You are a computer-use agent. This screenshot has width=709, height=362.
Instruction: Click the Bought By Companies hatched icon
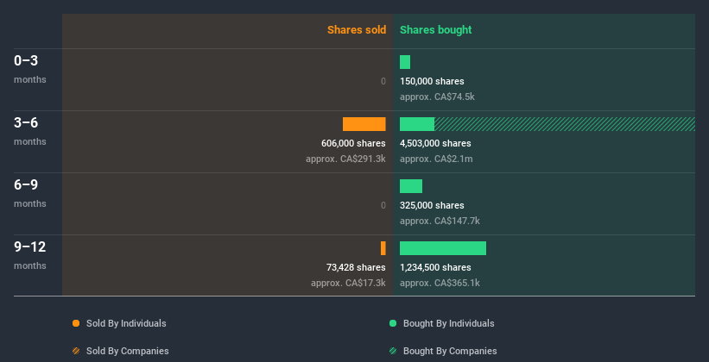pyautogui.click(x=393, y=351)
